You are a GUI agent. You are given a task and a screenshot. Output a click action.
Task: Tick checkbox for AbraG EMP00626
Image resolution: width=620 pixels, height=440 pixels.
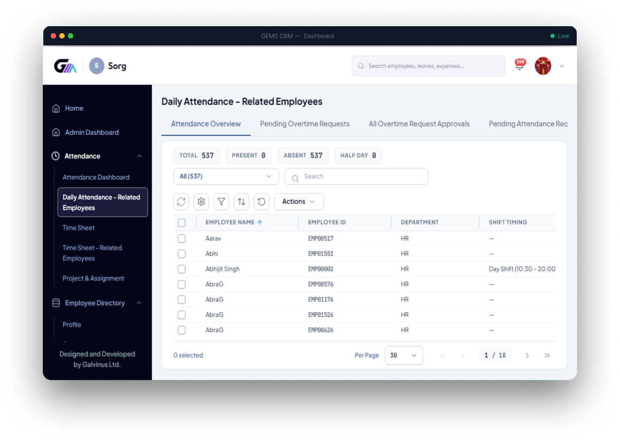182,330
